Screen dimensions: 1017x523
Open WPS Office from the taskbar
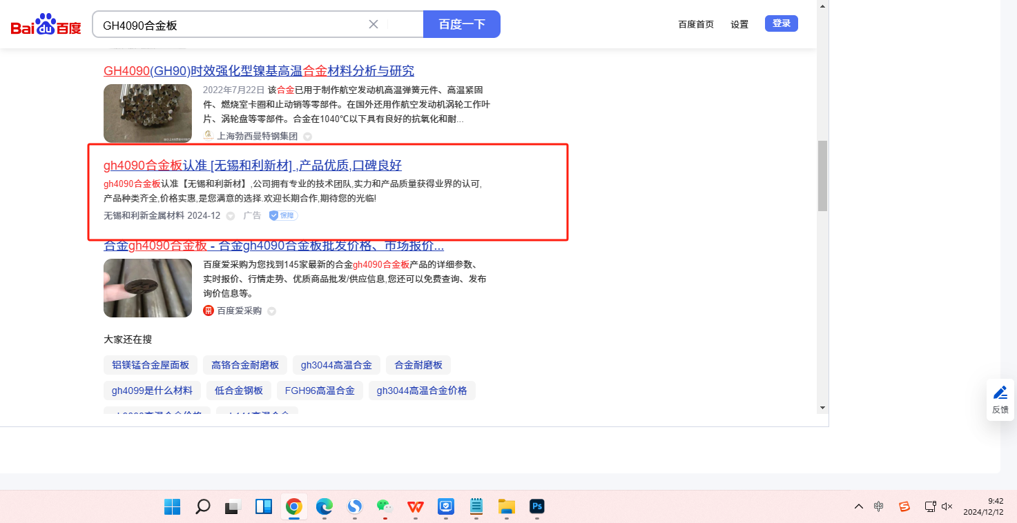click(415, 507)
